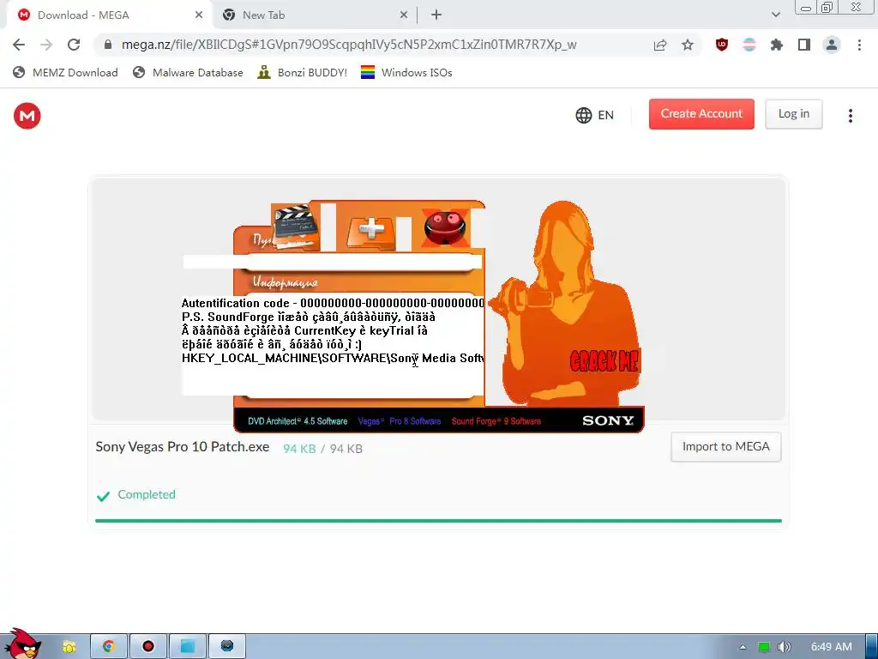
Task: Open the MEMZ Download bookmark
Action: pyautogui.click(x=65, y=72)
